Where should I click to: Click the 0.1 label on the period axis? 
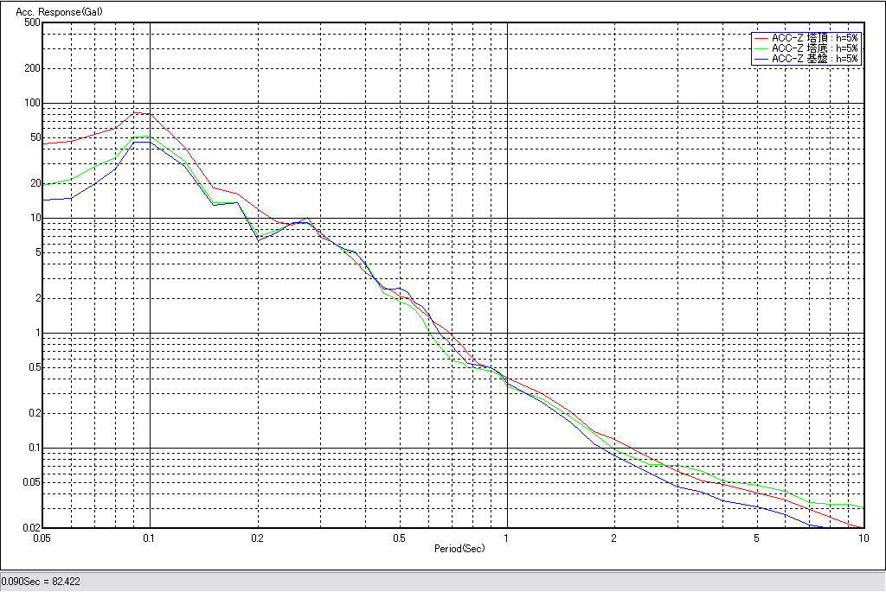[150, 538]
